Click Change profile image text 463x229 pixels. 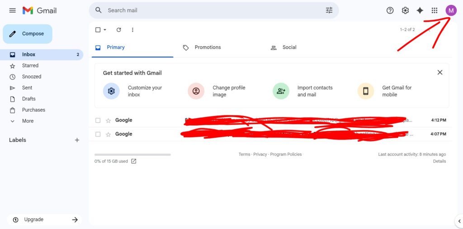(x=229, y=91)
